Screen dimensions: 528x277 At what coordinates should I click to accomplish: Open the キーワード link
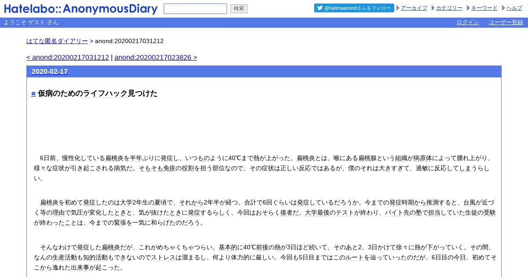pyautogui.click(x=484, y=8)
